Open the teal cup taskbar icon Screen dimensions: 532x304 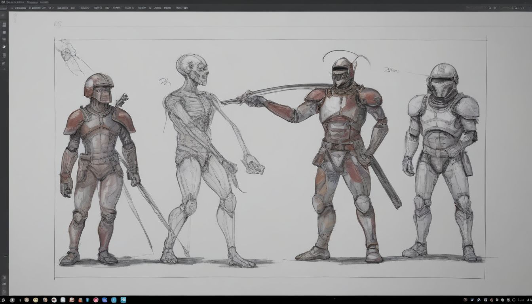point(87,300)
